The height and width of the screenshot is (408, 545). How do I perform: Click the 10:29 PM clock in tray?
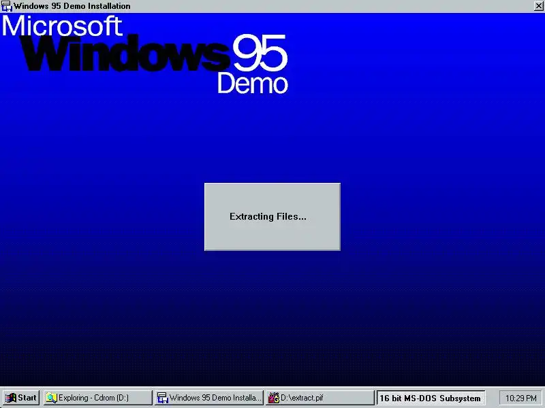[x=520, y=398]
